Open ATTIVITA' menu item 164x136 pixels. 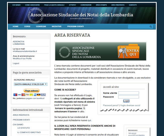click(x=72, y=5)
